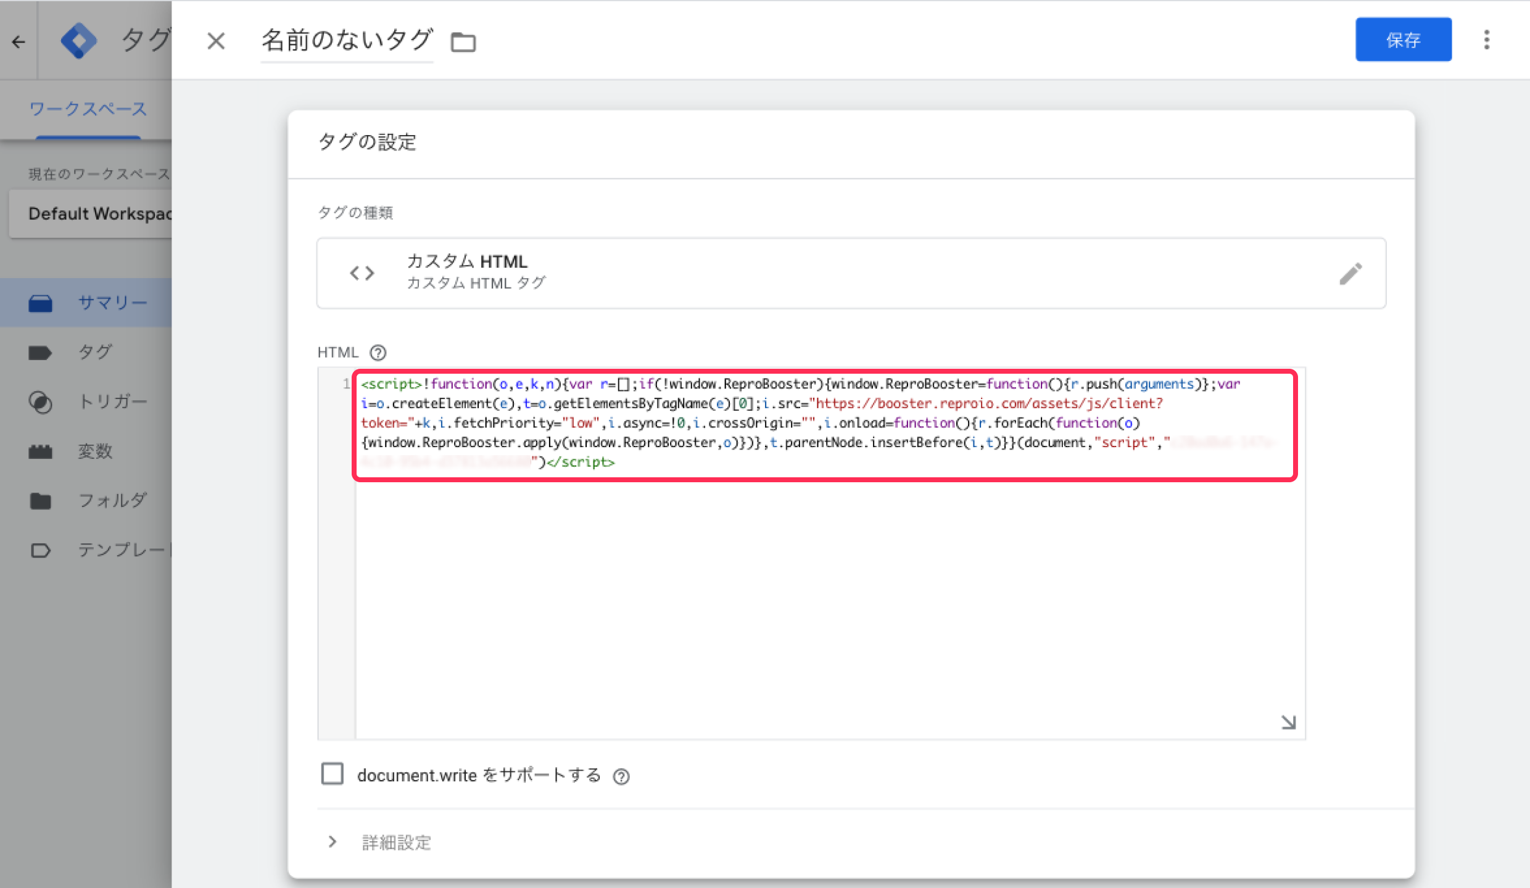Click the 保存 button
This screenshot has width=1530, height=888.
coord(1403,40)
